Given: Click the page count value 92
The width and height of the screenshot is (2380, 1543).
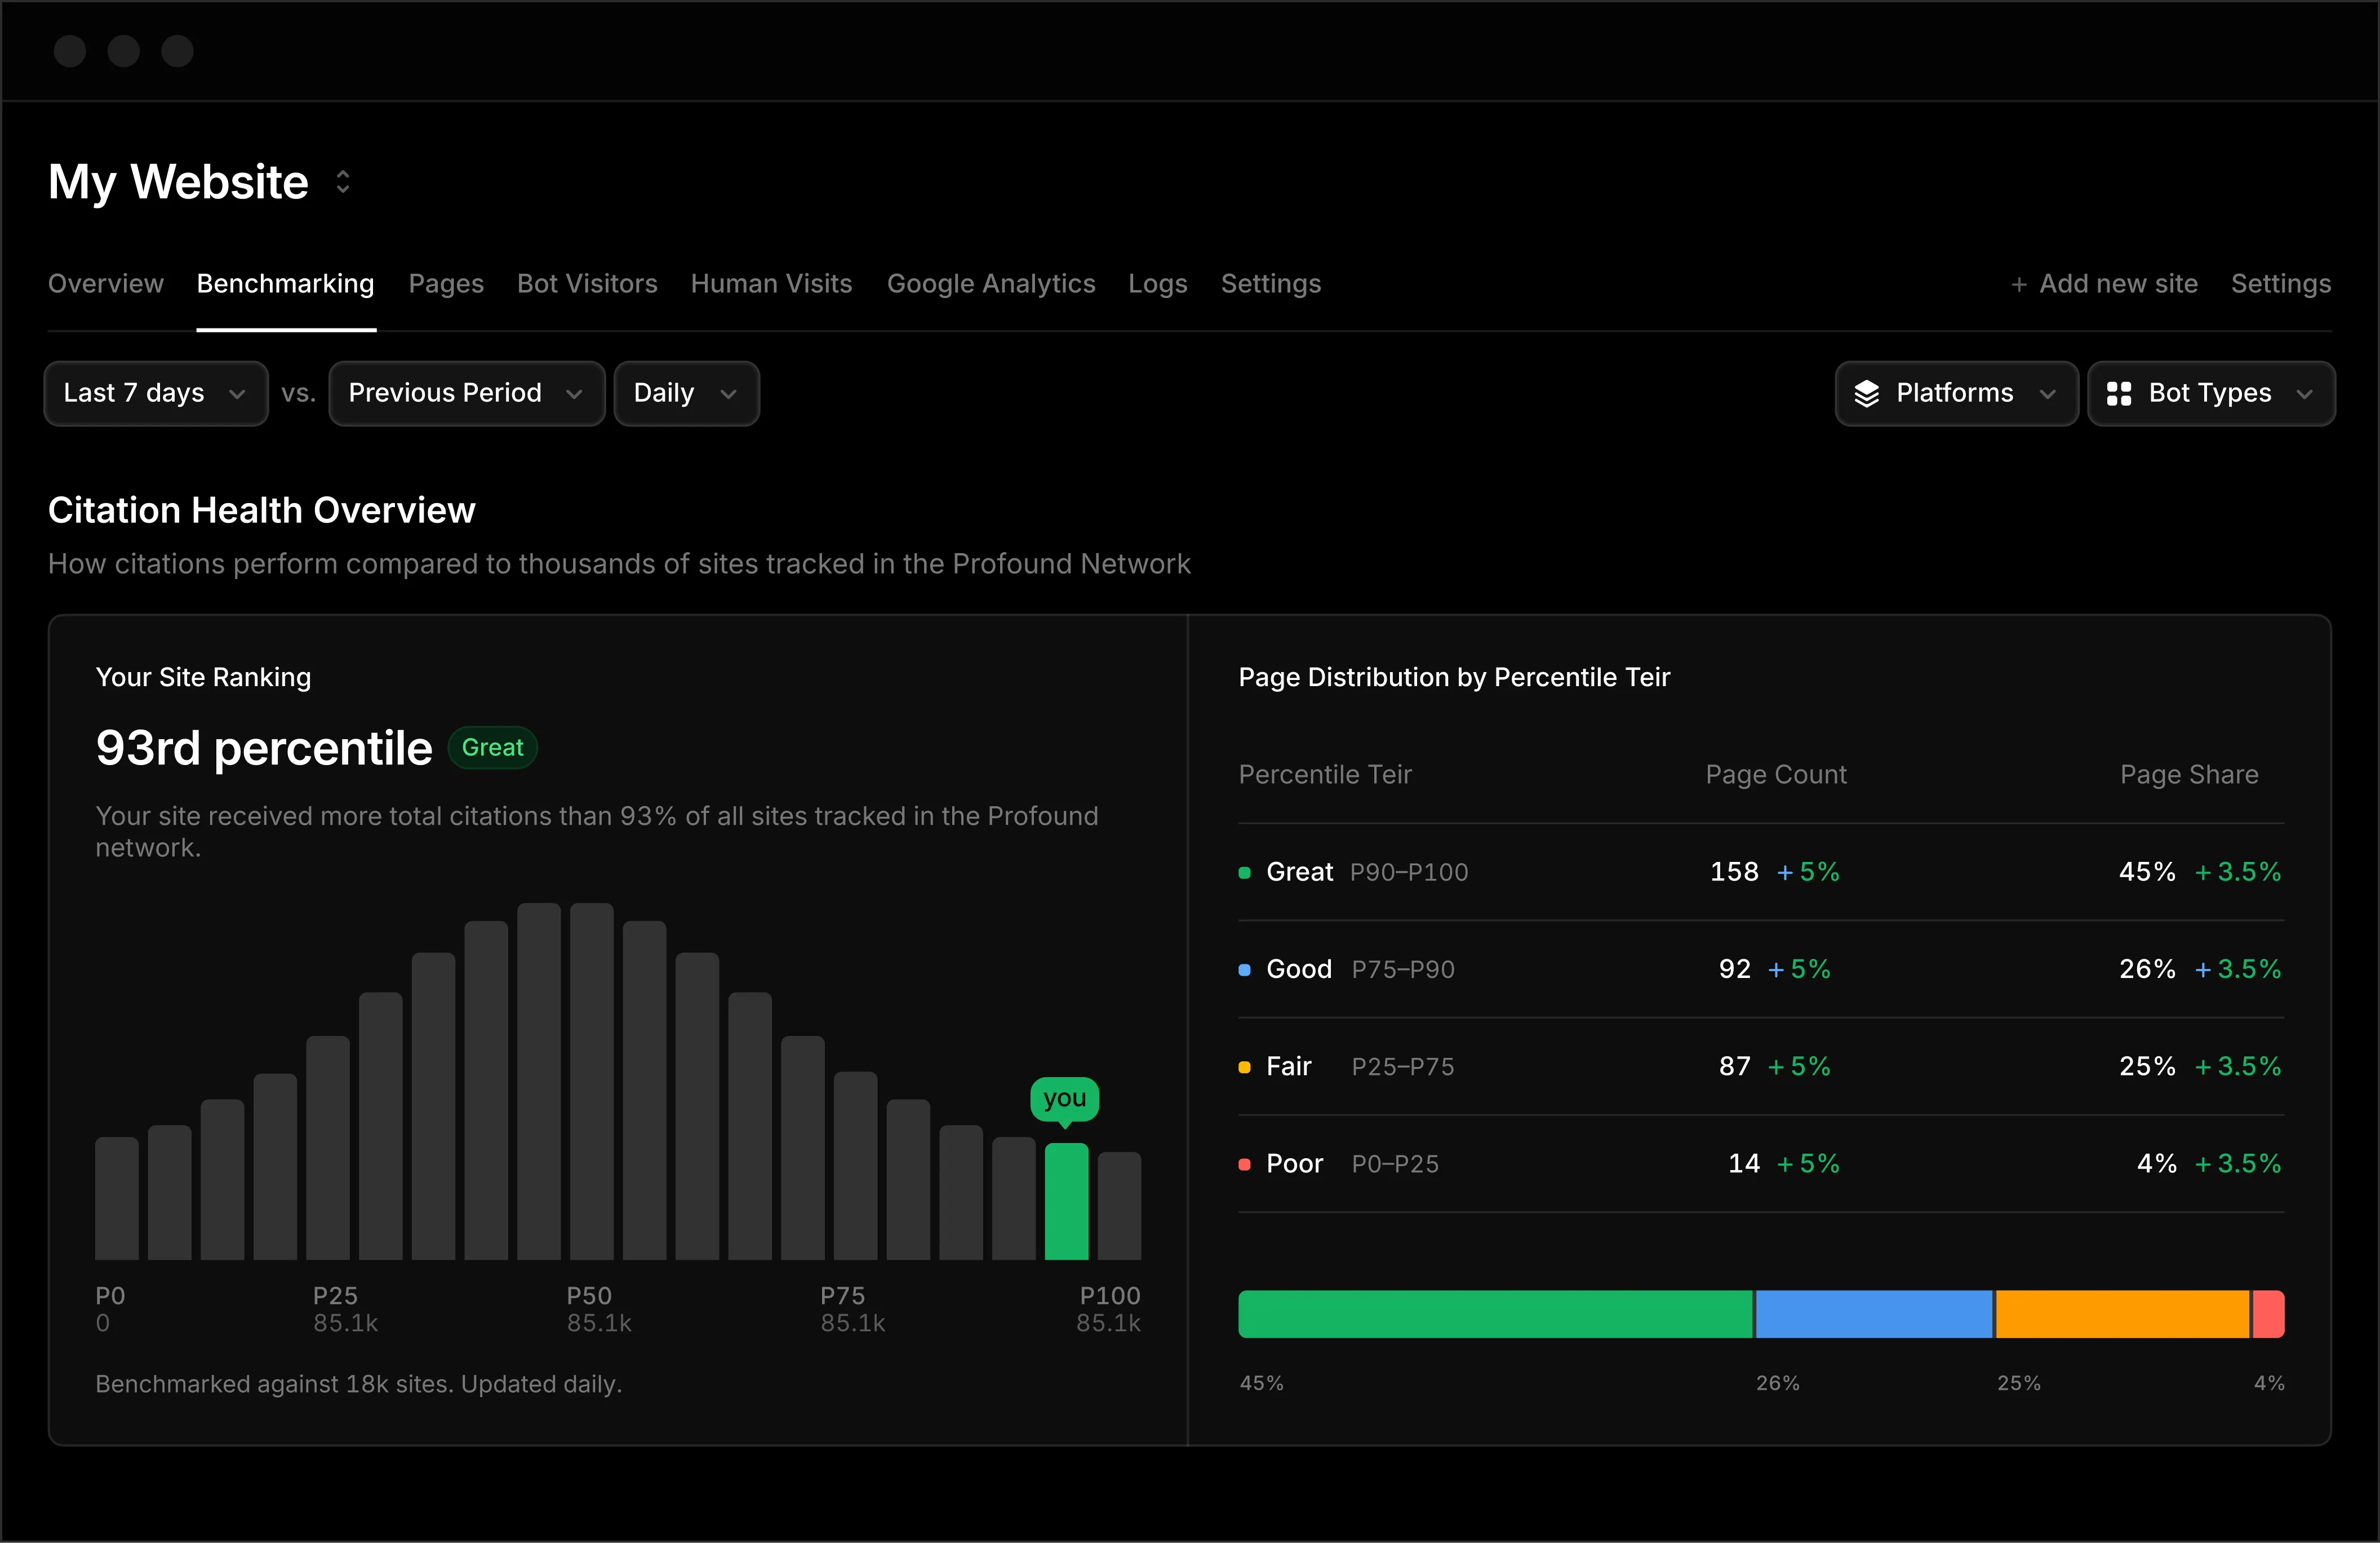Looking at the screenshot, I should [x=1735, y=969].
